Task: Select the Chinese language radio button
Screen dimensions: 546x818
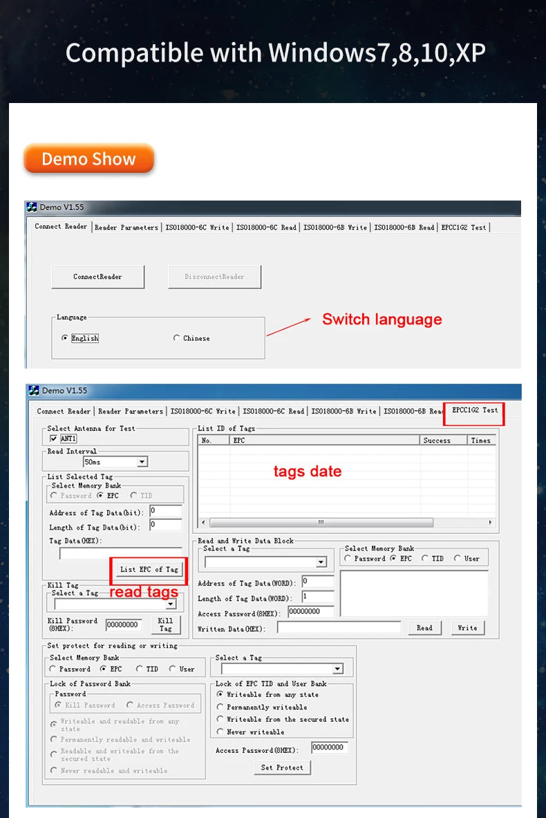Action: tap(177, 338)
